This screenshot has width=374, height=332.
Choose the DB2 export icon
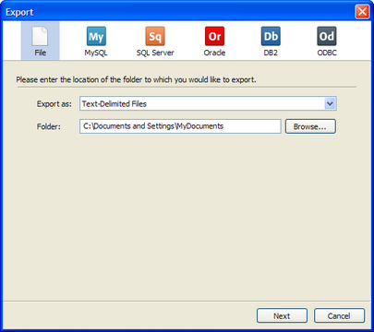271,41
